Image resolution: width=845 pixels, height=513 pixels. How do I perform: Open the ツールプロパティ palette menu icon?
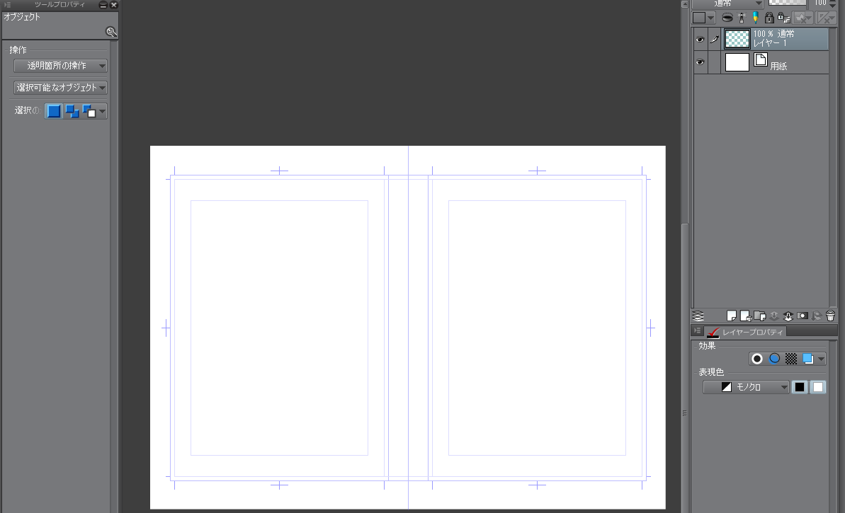(x=7, y=4)
